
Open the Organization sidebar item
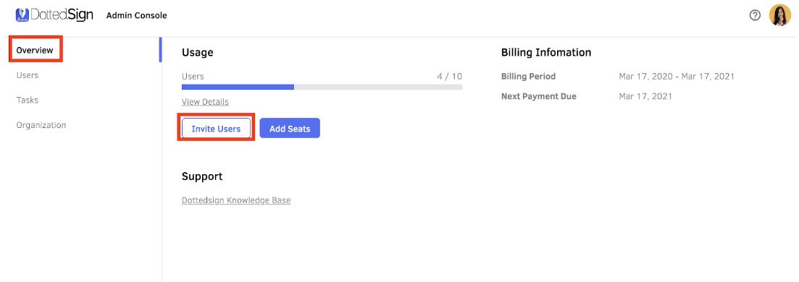41,125
